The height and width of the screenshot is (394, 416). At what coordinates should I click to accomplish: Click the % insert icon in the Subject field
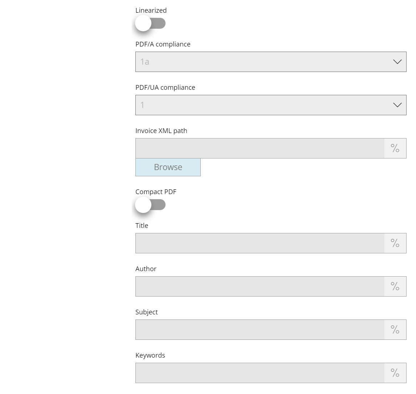coord(395,330)
